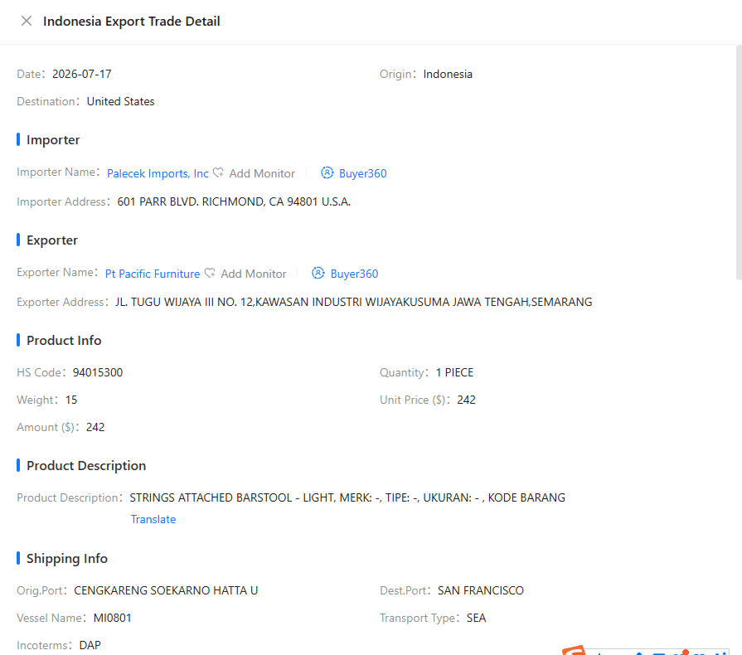Select the quantity value 1 PIECE

point(454,372)
